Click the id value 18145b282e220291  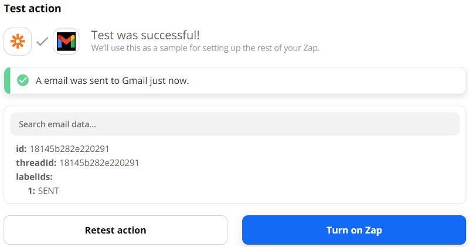69,148
